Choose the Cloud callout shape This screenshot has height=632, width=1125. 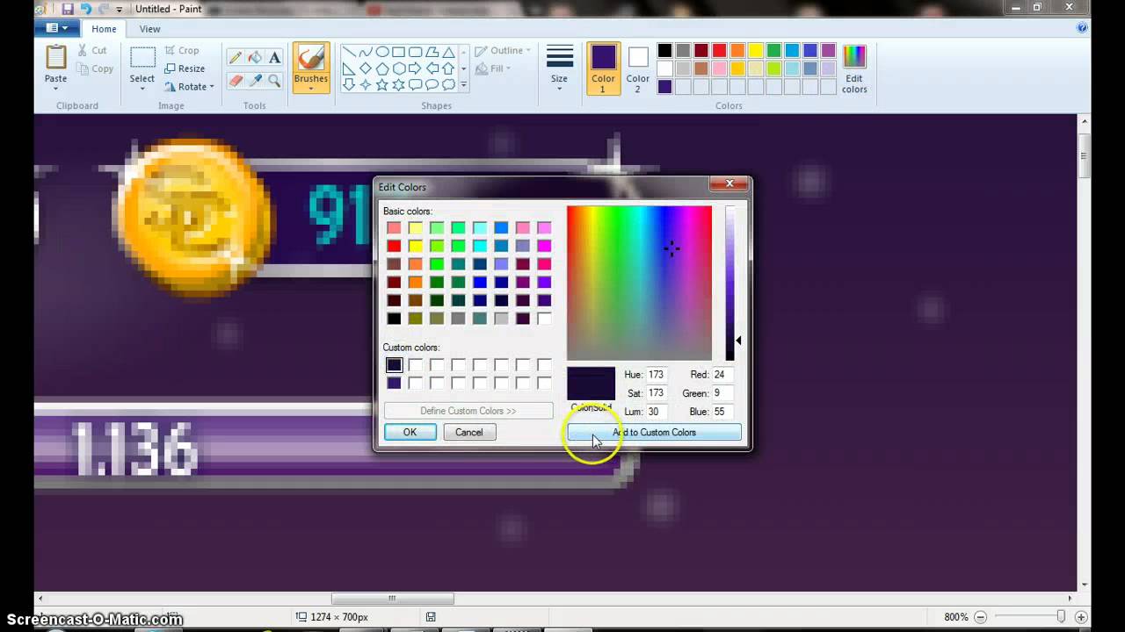449,85
